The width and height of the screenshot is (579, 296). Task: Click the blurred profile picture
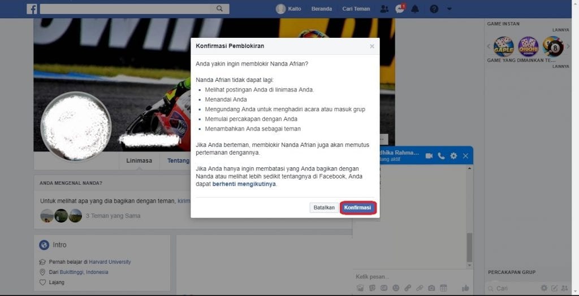76,126
